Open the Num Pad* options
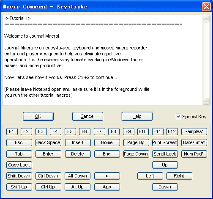The height and width of the screenshot is (199, 213). tap(194, 154)
